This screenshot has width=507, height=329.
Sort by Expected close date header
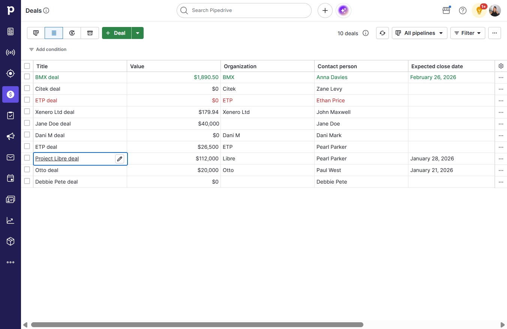coord(451,66)
